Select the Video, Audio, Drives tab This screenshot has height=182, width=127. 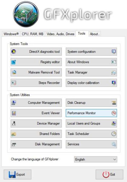pyautogui.click(x=60, y=34)
